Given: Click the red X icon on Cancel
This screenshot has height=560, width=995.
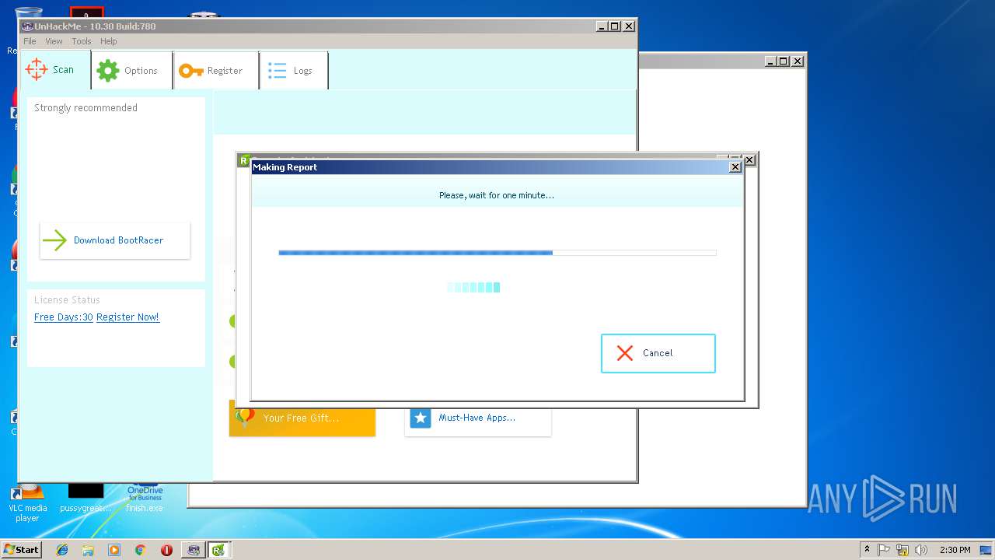Looking at the screenshot, I should click(x=625, y=353).
